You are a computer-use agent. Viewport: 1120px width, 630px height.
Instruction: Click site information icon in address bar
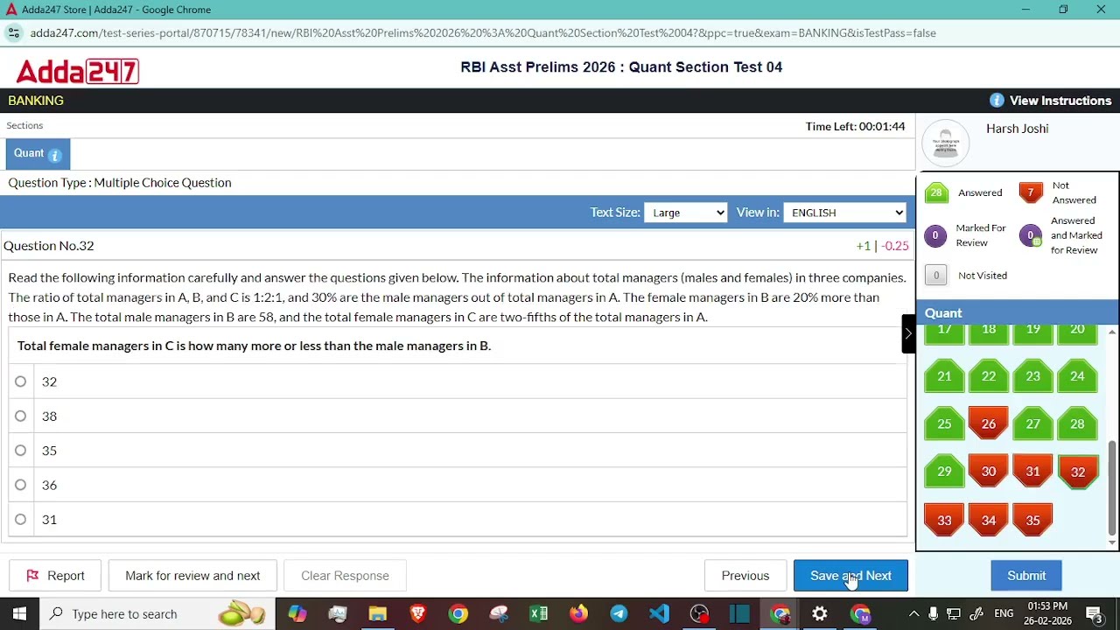13,33
